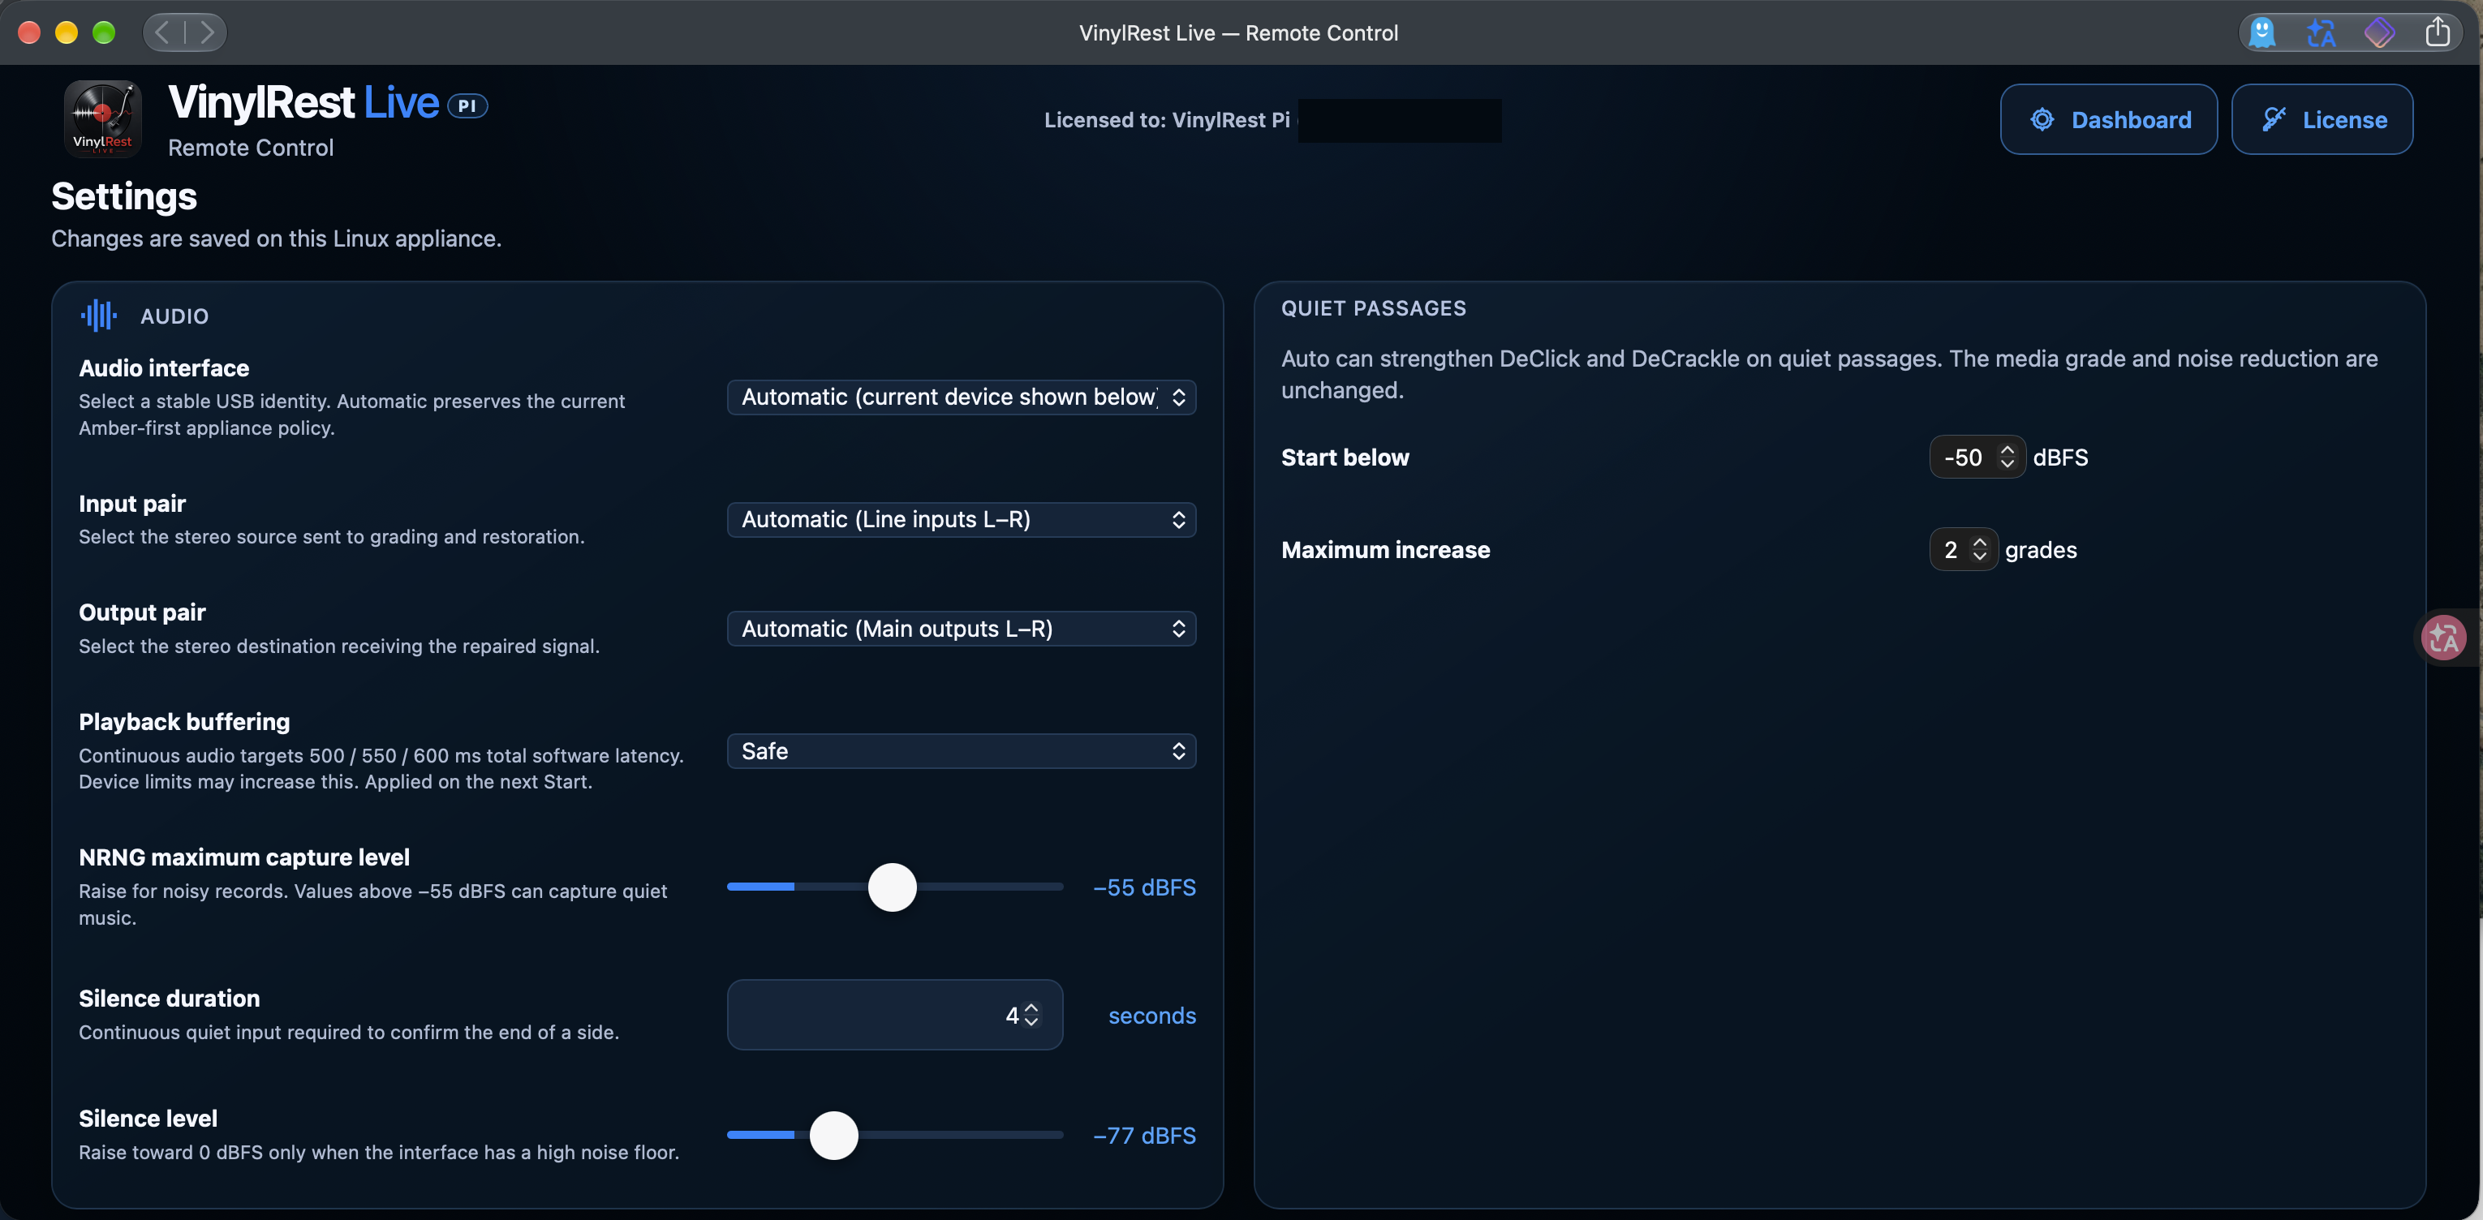
Task: Click the −55 dBFS capture level value
Action: [x=1144, y=887]
